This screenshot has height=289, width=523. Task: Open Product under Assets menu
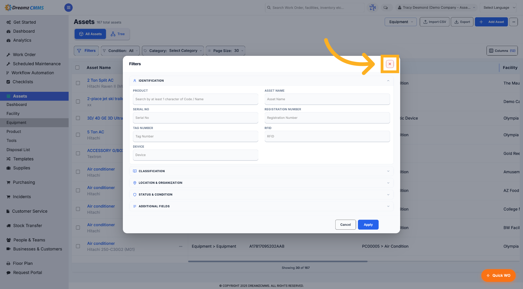click(x=14, y=132)
